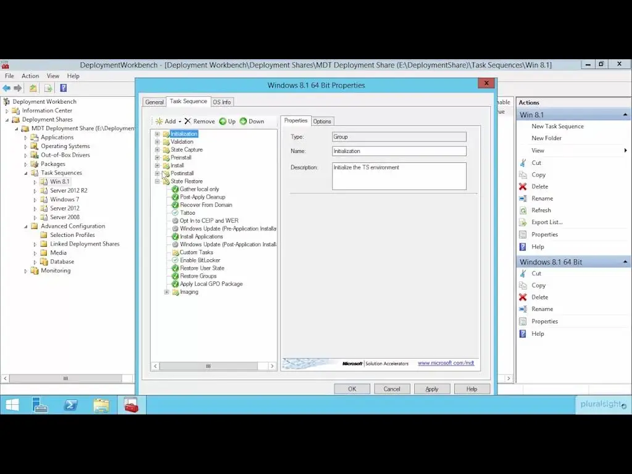The width and height of the screenshot is (632, 474).
Task: Click the dialog Help button
Action: tap(472, 389)
